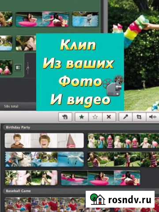
Task: Mark selection as favorite with filled star
Action: (x=82, y=117)
